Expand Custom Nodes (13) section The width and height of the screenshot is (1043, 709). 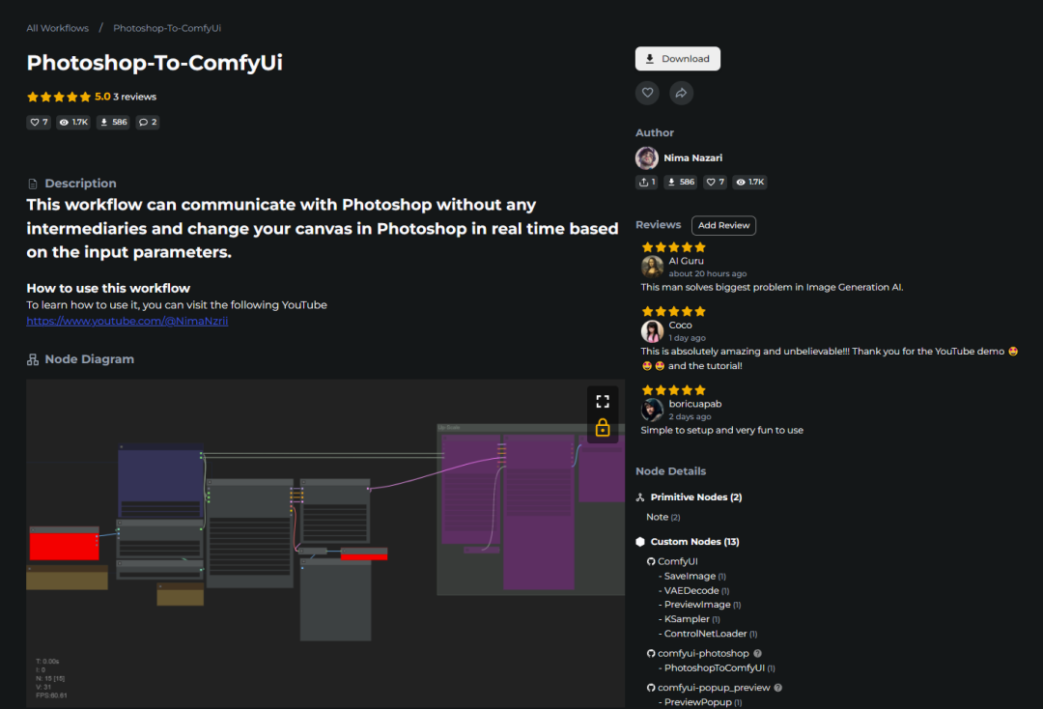(694, 541)
